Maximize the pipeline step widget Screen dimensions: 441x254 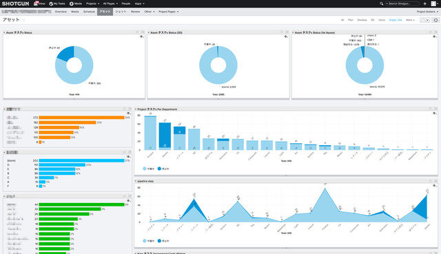430,180
